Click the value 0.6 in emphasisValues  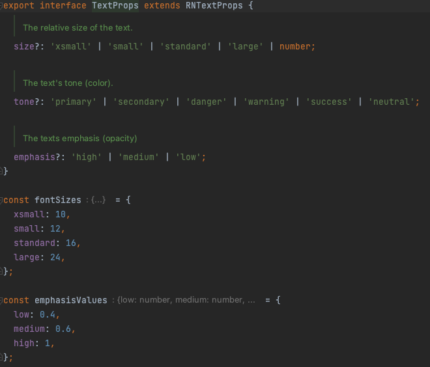click(63, 329)
